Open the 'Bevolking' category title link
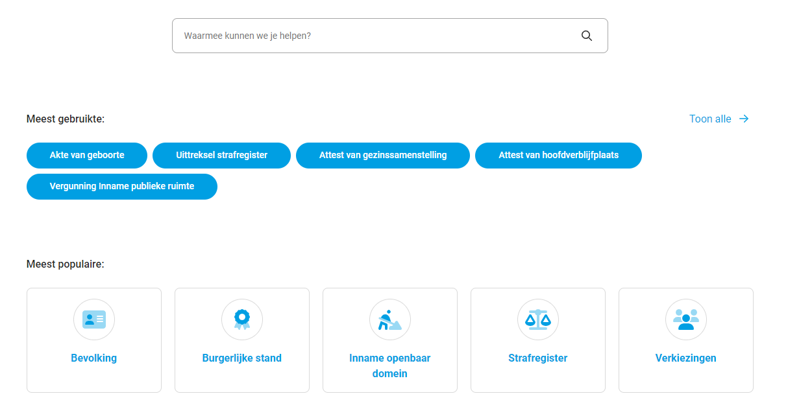Screen dimensions: 788x407 tap(94, 358)
